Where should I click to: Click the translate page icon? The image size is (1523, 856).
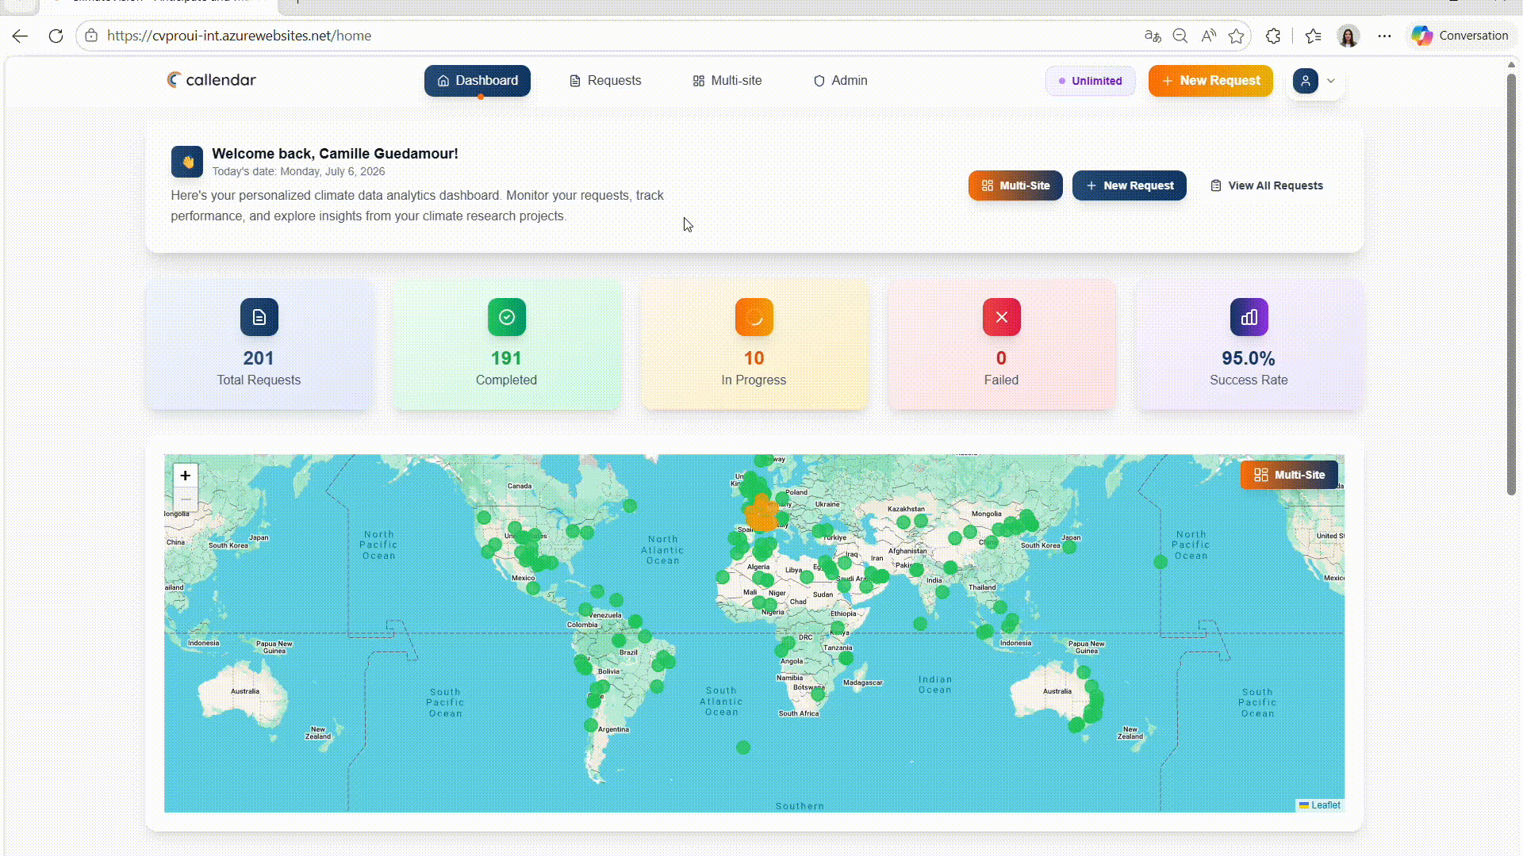[1153, 36]
